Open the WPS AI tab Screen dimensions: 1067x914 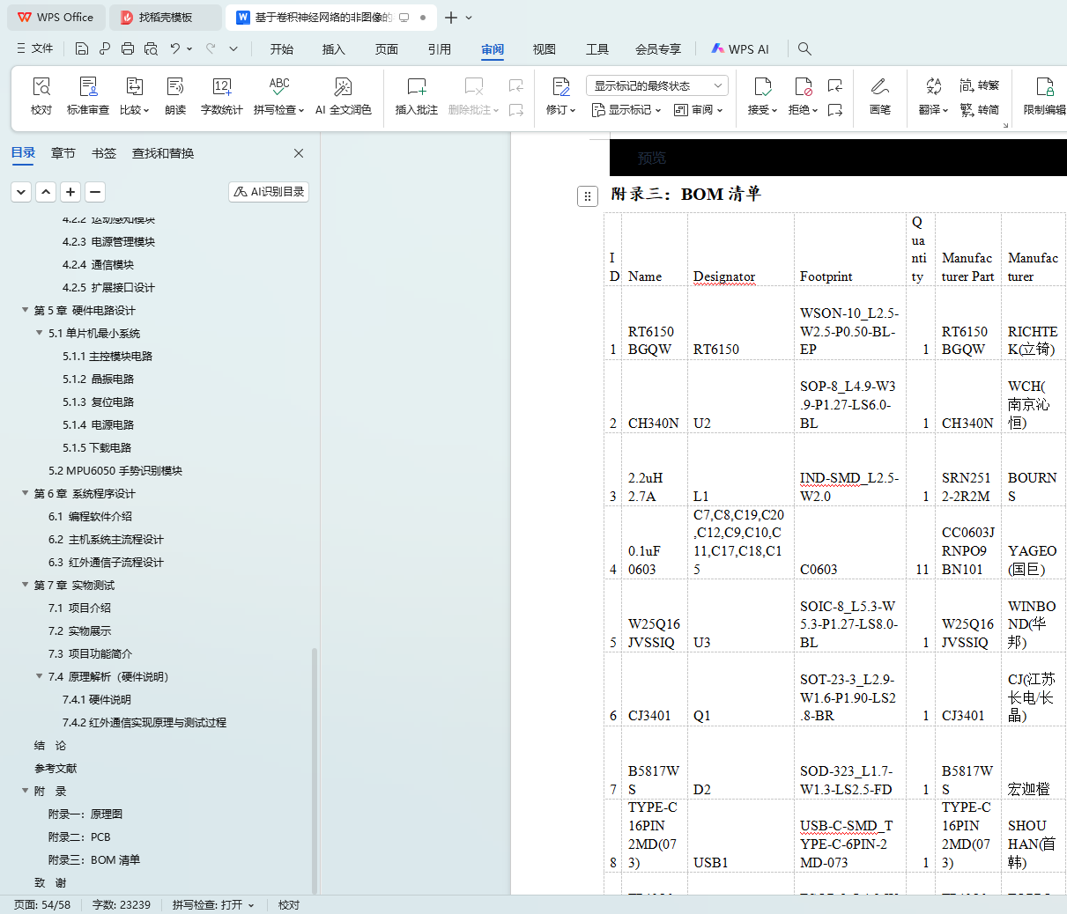tap(740, 49)
